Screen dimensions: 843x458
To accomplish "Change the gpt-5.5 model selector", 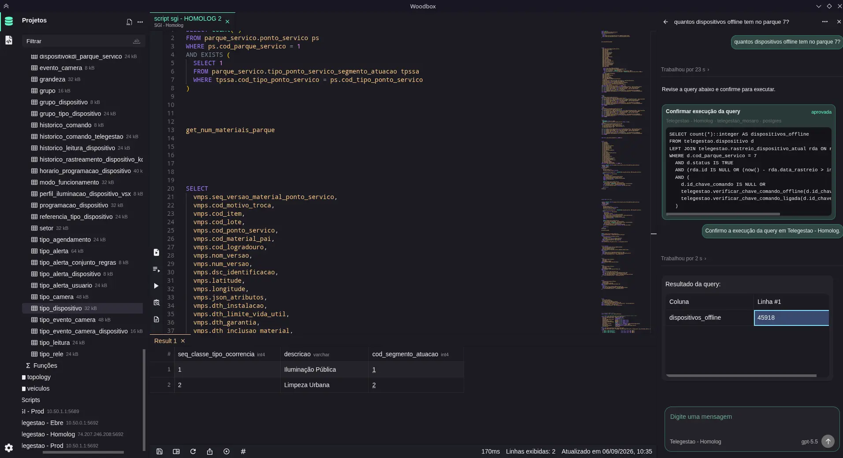I will coord(809,442).
